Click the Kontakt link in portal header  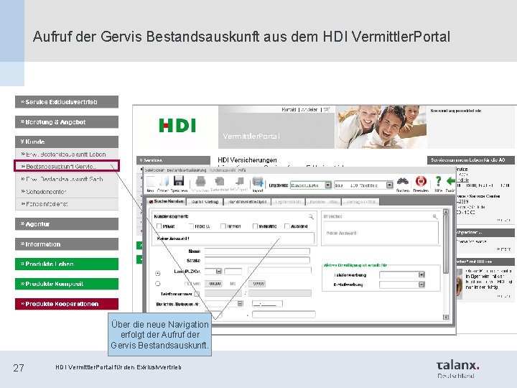289,109
